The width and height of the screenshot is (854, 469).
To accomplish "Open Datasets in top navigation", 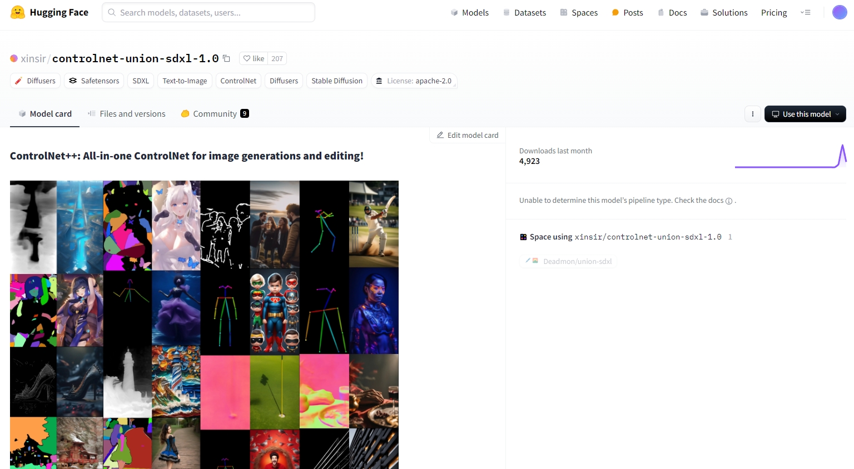I will [x=524, y=12].
